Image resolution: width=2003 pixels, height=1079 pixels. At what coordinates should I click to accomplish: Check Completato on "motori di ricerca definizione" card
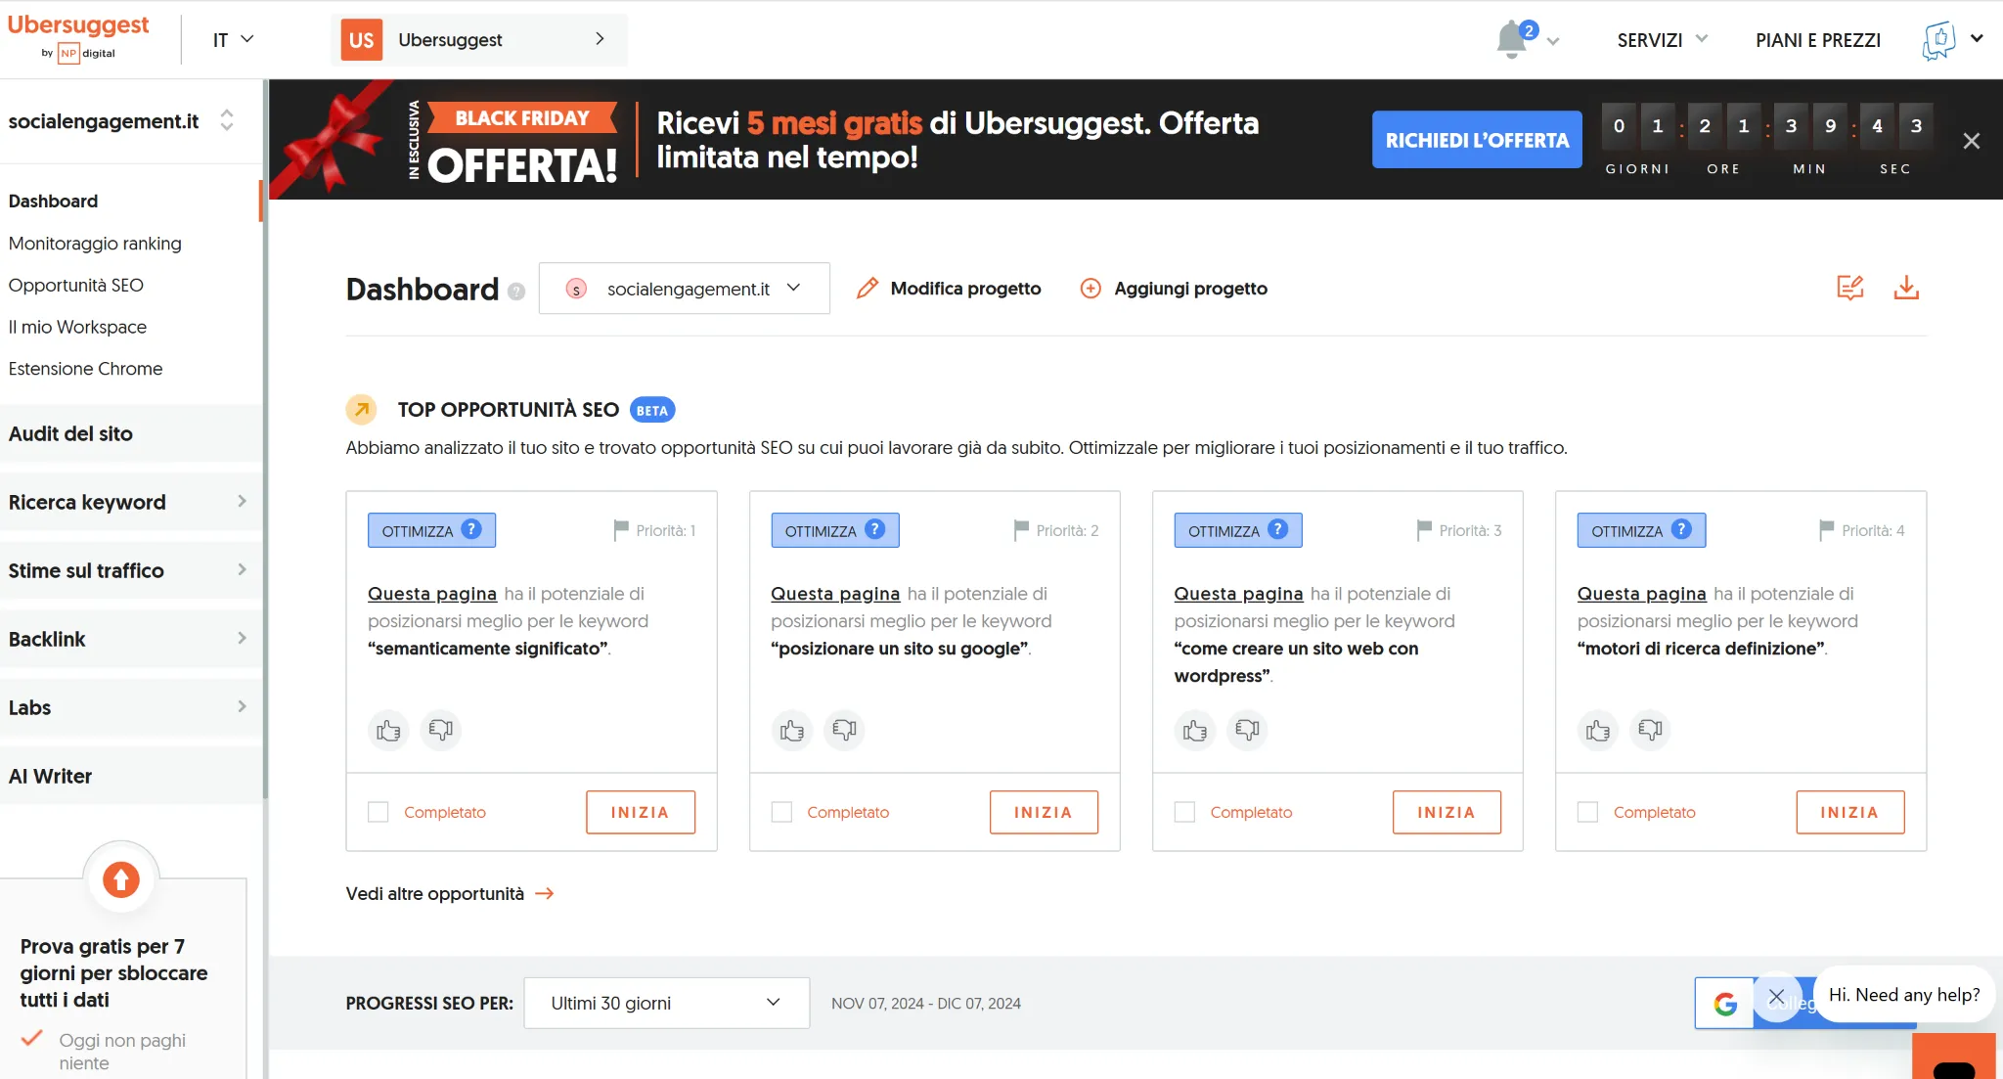click(x=1587, y=811)
